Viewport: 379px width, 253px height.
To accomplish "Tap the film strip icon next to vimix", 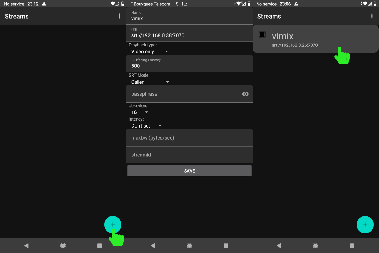I will tap(262, 34).
